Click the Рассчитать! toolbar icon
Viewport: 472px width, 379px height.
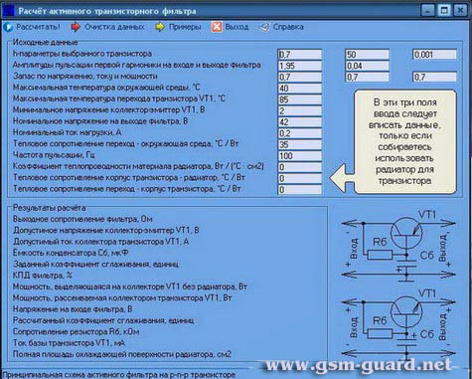8,27
